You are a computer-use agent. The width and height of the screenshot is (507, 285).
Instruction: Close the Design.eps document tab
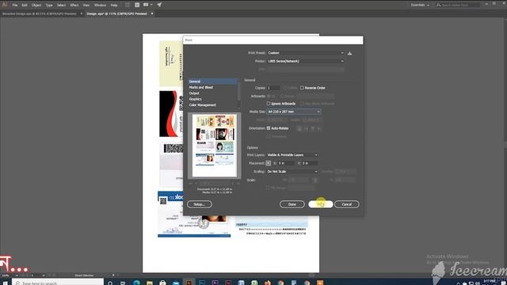pyautogui.click(x=152, y=13)
